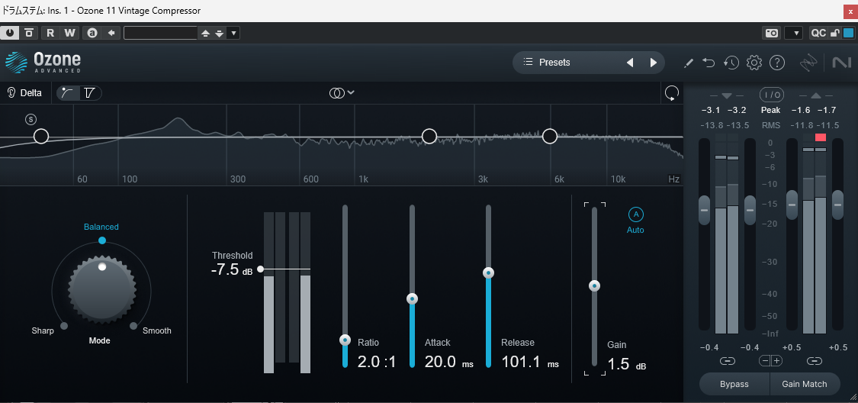Click the Threshold -7.5 dB value

pyautogui.click(x=231, y=269)
